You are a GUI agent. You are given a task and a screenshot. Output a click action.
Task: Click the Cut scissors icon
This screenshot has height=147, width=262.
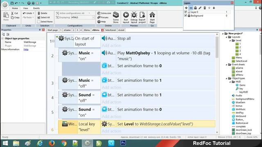[12, 13]
